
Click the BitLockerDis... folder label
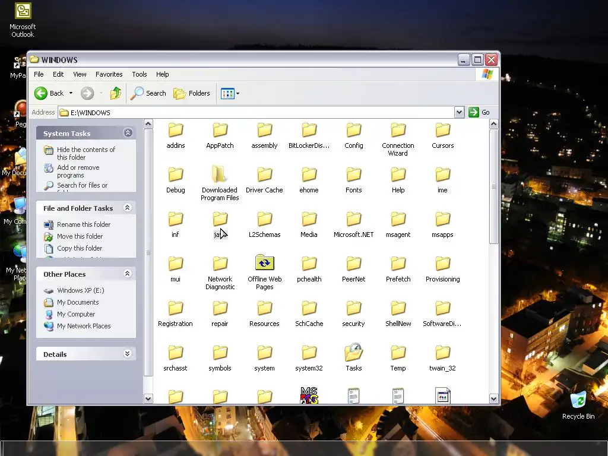(x=309, y=145)
